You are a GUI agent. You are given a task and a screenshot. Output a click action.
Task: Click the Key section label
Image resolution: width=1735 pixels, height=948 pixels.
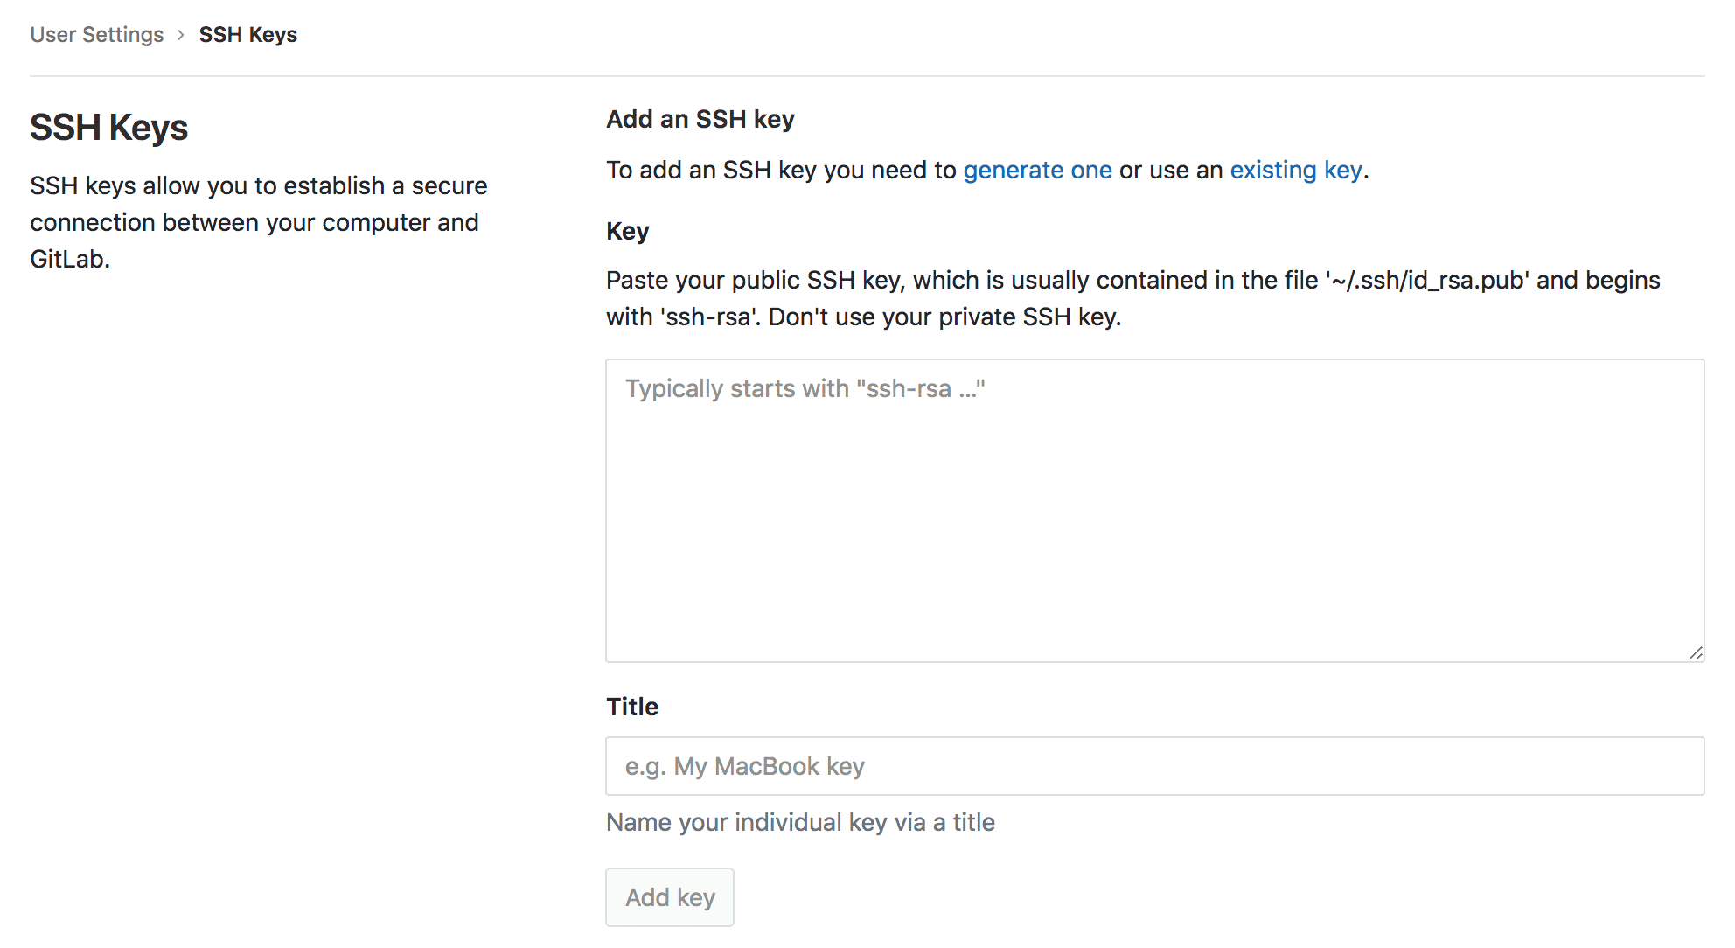pos(626,231)
